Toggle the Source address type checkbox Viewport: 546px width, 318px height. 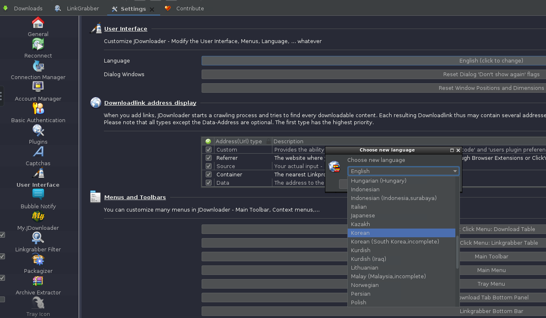pyautogui.click(x=209, y=166)
